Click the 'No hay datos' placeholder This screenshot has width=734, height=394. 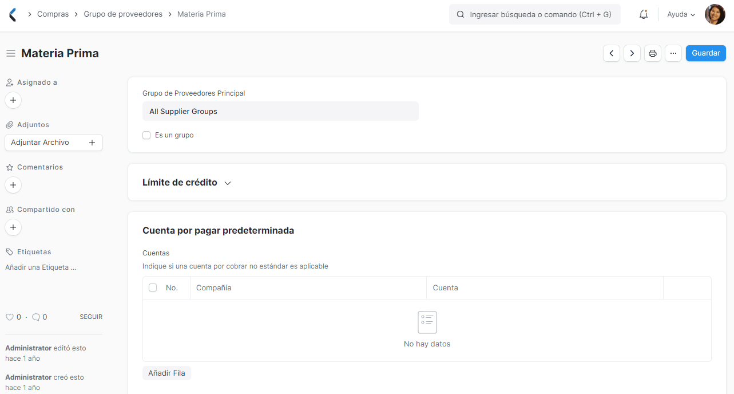427,344
